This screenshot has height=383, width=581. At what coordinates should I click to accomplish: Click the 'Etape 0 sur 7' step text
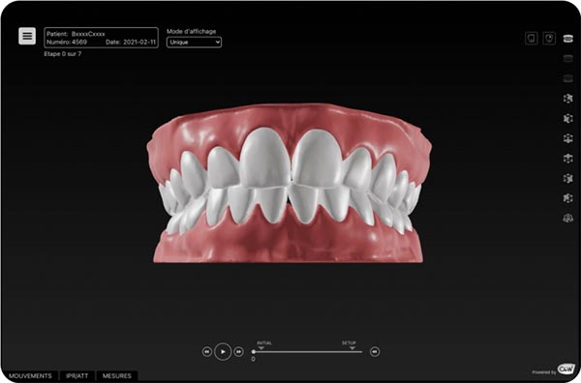click(63, 54)
